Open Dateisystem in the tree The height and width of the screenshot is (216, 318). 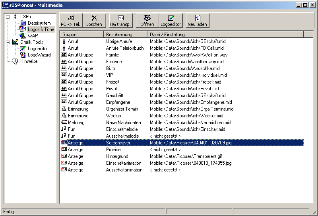(39, 23)
